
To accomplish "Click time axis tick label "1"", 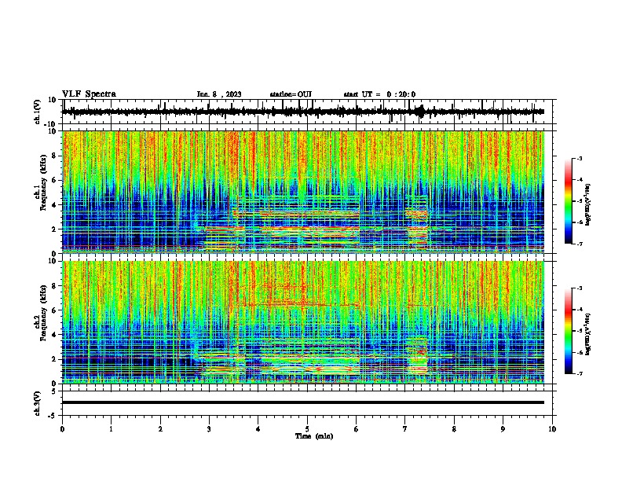I will (x=111, y=429).
